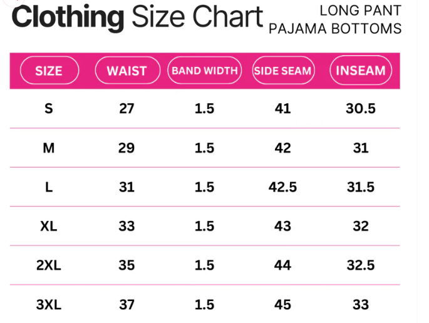The height and width of the screenshot is (323, 429).
Task: Select the XL size row label
Action: click(x=49, y=226)
